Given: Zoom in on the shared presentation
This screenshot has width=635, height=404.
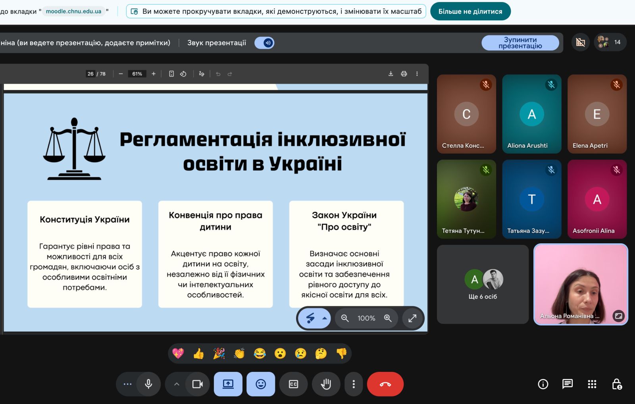Looking at the screenshot, I should (x=388, y=318).
